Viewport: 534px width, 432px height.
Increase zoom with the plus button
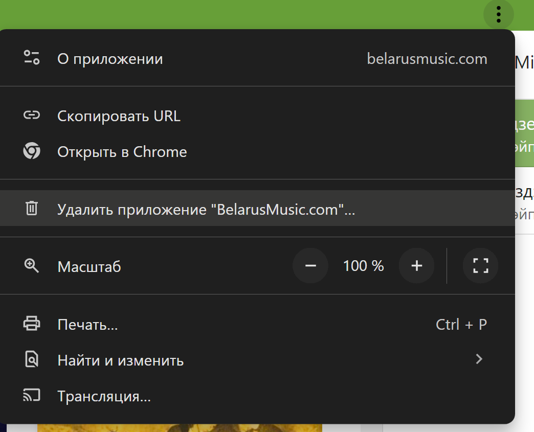pos(416,266)
